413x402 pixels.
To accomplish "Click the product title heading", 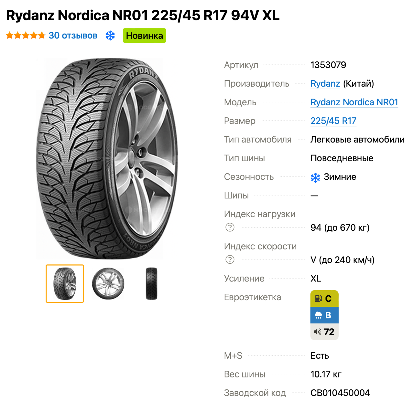I will pos(142,15).
